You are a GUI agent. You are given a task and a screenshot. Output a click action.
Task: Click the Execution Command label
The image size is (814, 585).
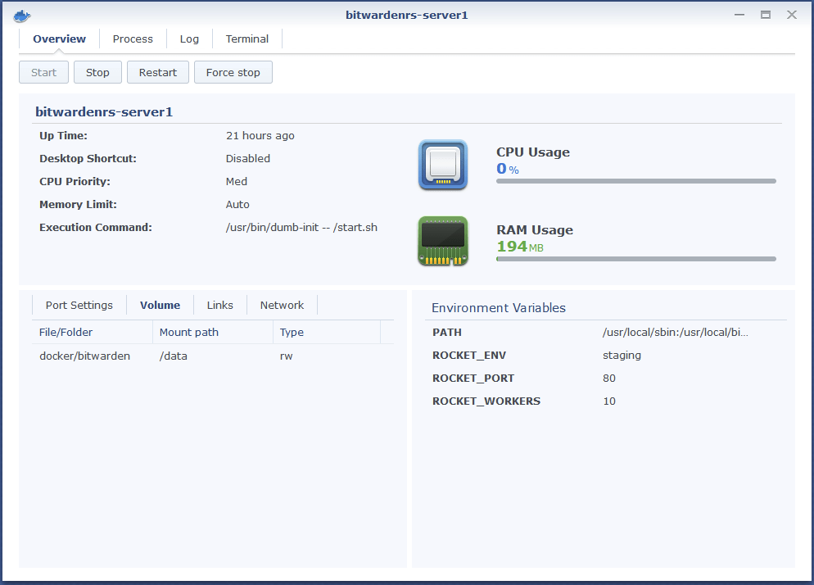96,228
